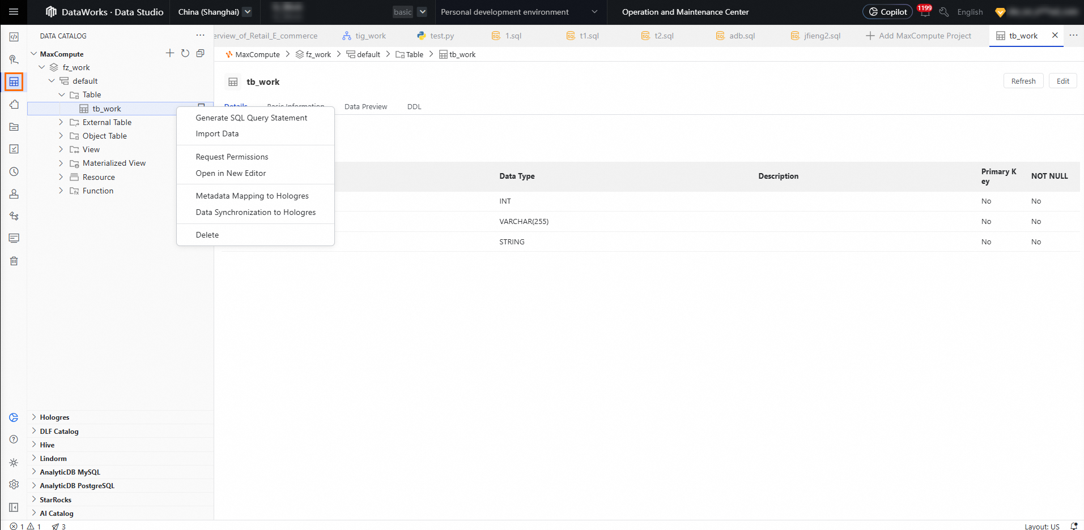Collapse the side panel with the bottom sidebar icon
This screenshot has width=1084, height=530.
(x=14, y=507)
